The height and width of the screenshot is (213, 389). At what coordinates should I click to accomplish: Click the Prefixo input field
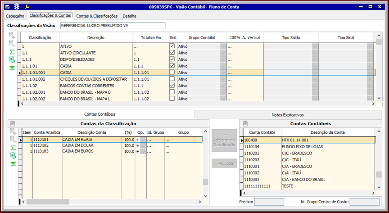click(x=269, y=202)
